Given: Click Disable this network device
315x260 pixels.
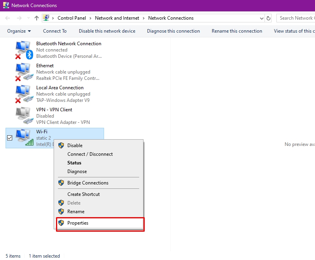Looking at the screenshot, I should [107, 31].
